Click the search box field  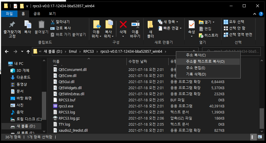click(x=231, y=52)
